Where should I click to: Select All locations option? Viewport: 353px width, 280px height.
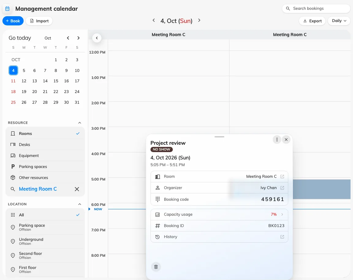click(45, 215)
